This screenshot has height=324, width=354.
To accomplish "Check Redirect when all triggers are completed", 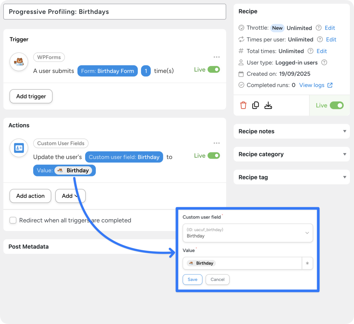I will point(13,220).
